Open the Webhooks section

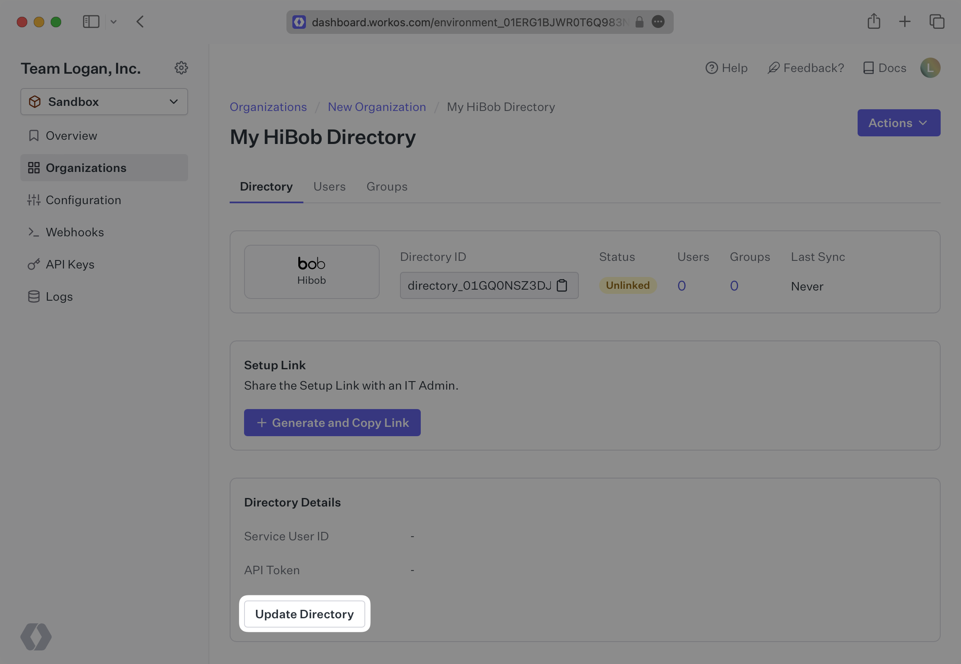point(75,232)
